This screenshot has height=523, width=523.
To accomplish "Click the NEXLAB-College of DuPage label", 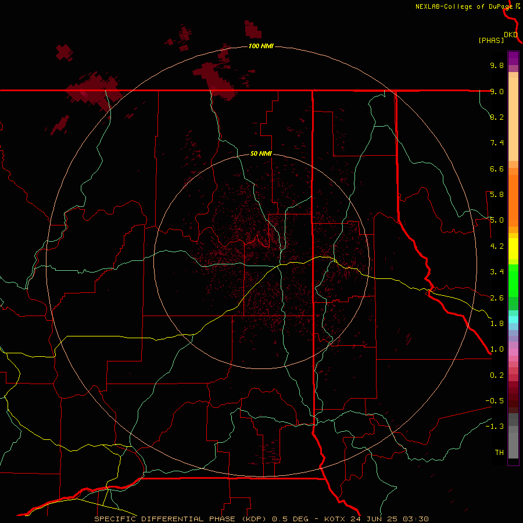I will pyautogui.click(x=464, y=6).
